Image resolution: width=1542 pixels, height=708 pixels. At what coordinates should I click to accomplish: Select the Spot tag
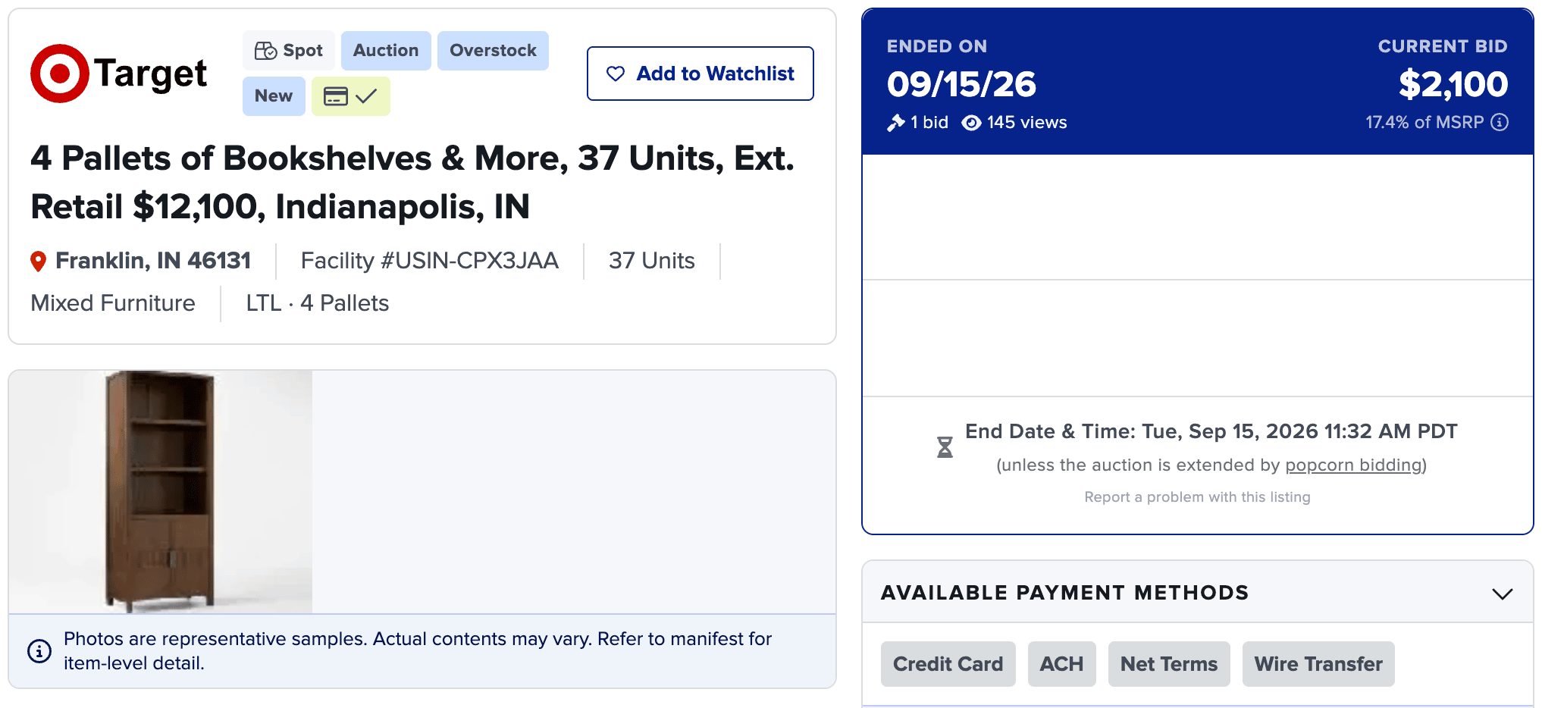pos(289,51)
